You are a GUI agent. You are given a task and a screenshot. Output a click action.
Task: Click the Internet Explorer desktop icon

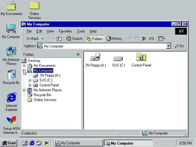11,102
